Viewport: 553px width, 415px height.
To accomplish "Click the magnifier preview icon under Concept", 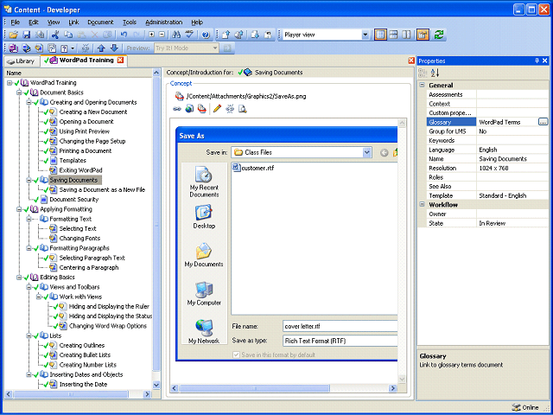I will [x=242, y=109].
